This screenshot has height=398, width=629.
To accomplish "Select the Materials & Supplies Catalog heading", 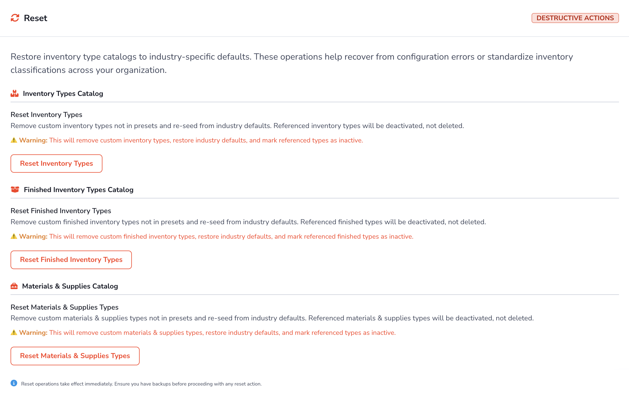I will pos(70,286).
